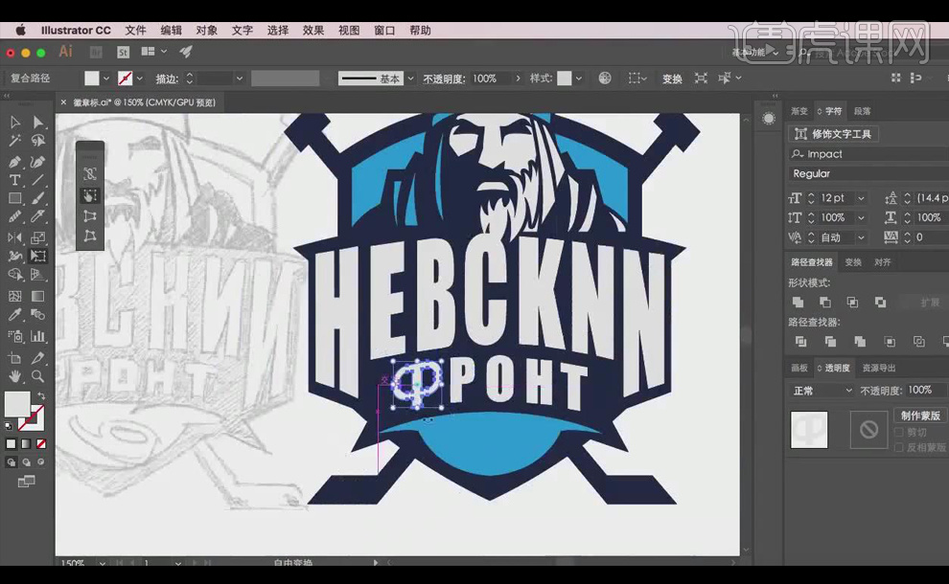
Task: Click the 修饰文字工具 button
Action: point(833,134)
